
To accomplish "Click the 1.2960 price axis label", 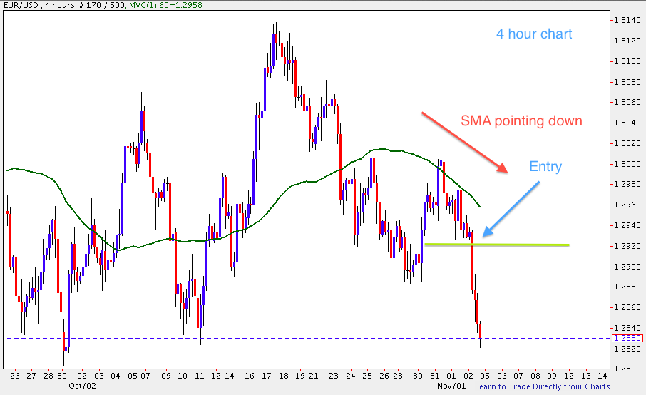I will [x=627, y=205].
